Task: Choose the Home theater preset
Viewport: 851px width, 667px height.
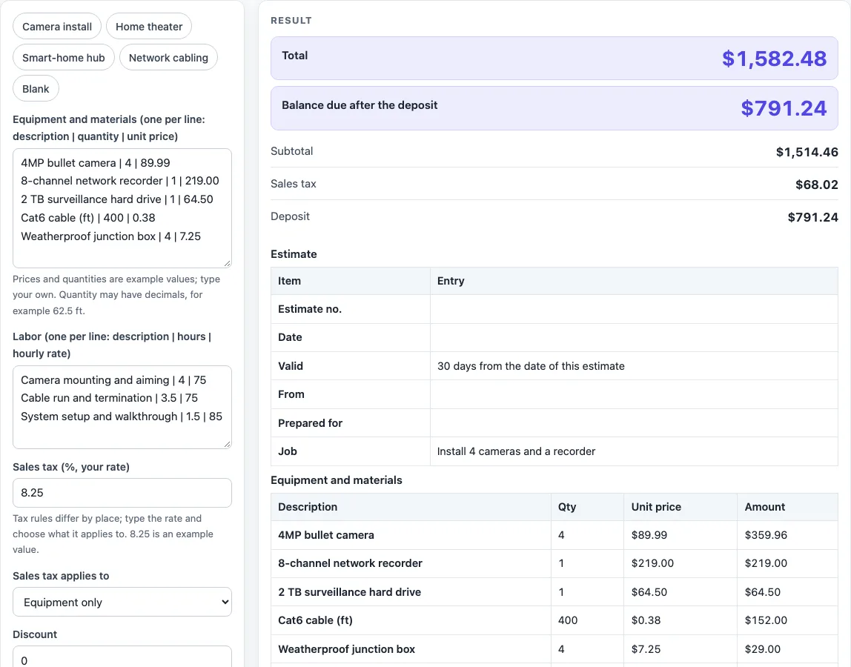Action: [x=149, y=27]
